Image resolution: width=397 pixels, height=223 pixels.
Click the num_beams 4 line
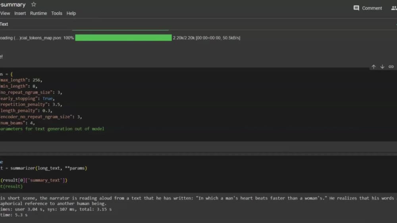point(17,123)
